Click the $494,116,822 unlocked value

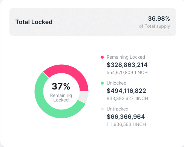pyautogui.click(x=126, y=91)
